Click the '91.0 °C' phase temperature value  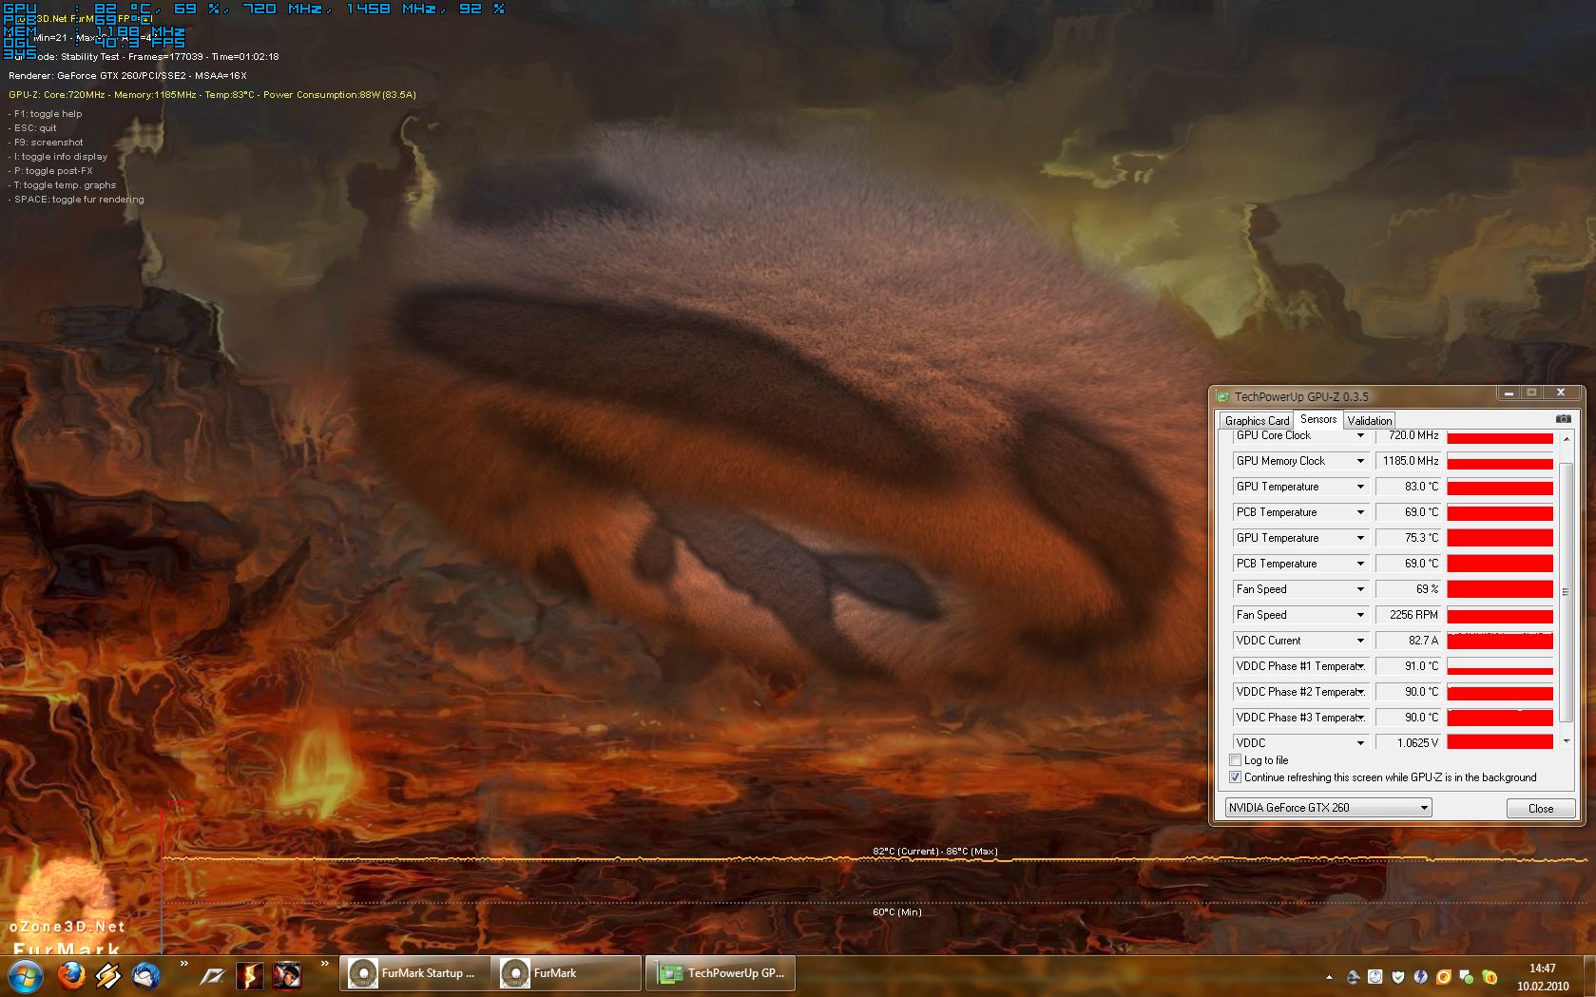[1422, 666]
